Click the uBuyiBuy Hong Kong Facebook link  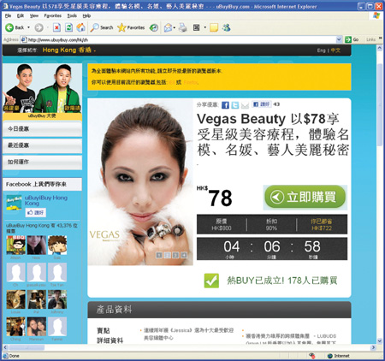[x=46, y=200]
